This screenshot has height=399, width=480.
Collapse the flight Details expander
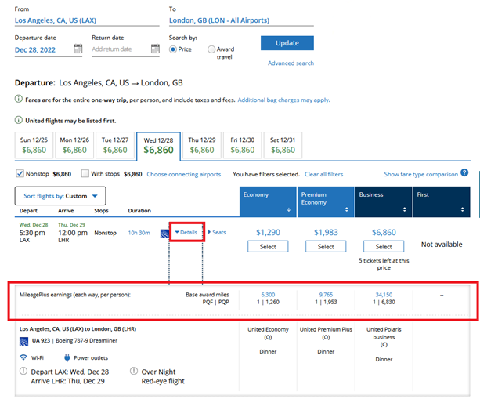coord(186,233)
